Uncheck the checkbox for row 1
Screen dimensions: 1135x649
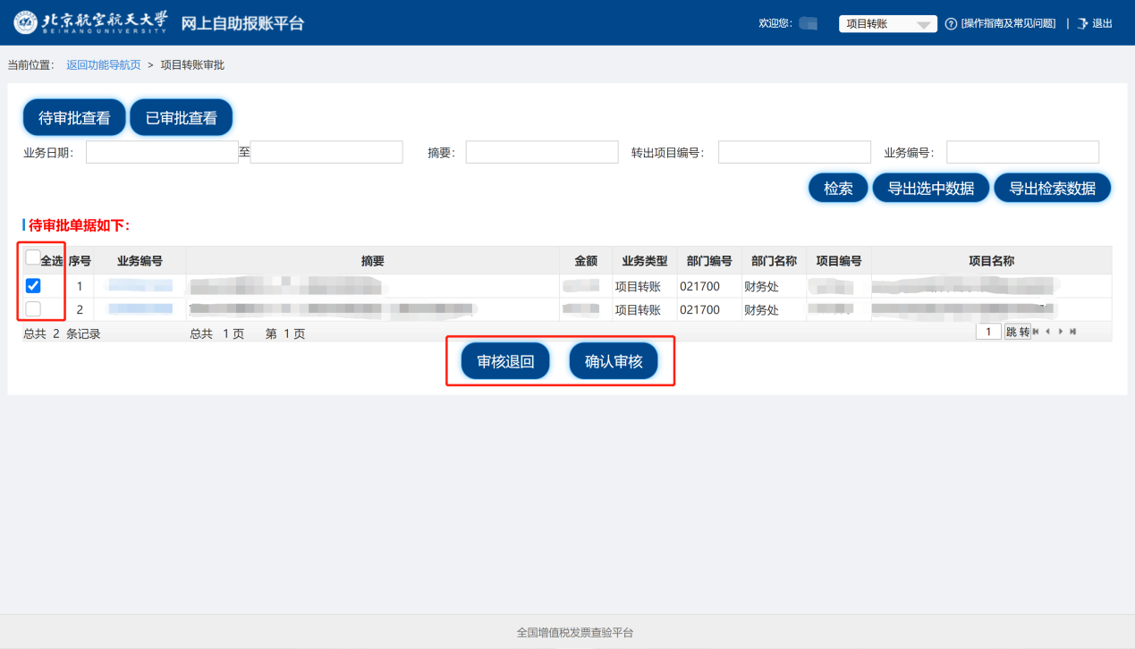[x=33, y=286]
